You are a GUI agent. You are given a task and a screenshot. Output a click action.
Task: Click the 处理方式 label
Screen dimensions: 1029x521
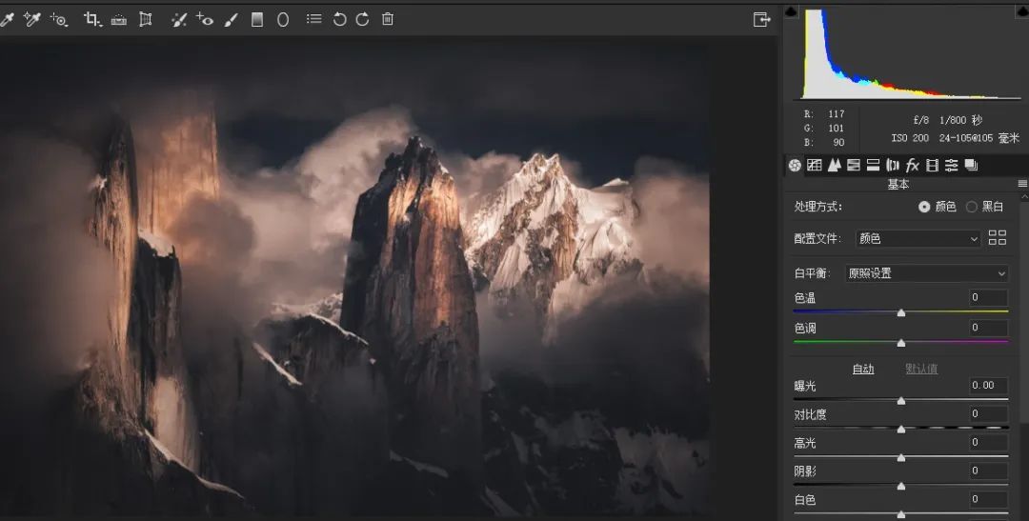(817, 207)
